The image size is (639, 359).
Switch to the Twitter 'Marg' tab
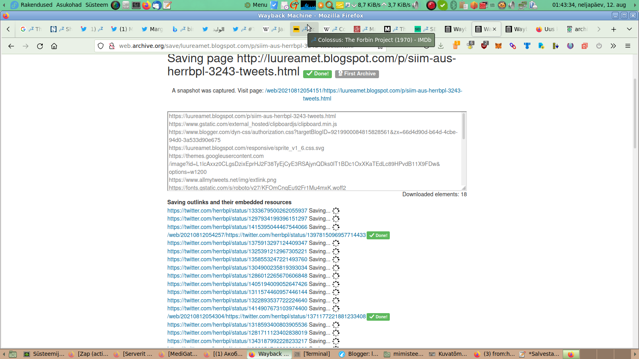click(152, 29)
